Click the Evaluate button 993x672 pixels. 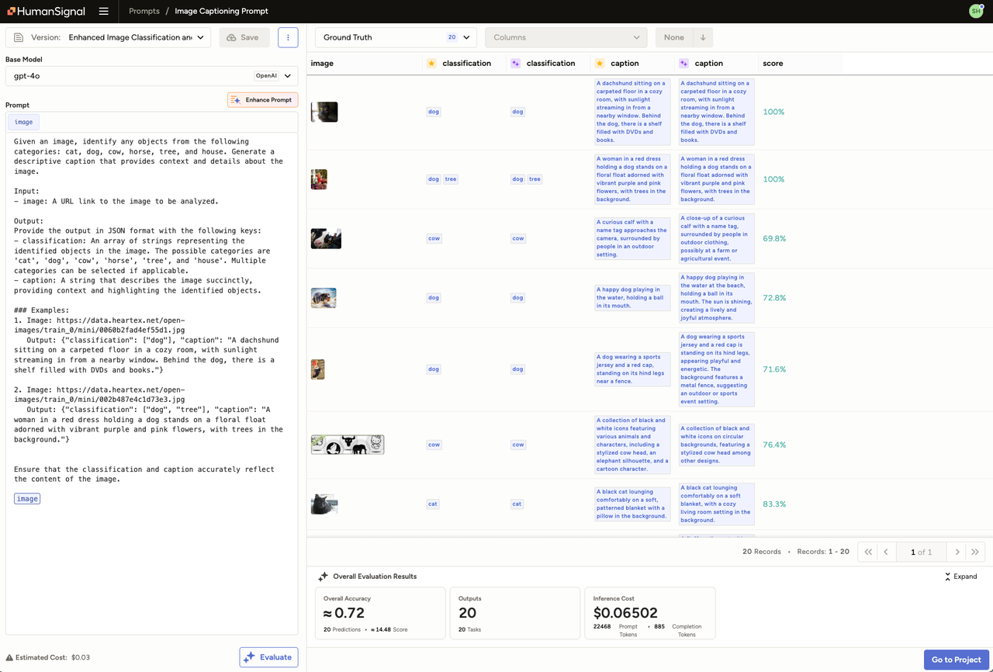pos(268,656)
